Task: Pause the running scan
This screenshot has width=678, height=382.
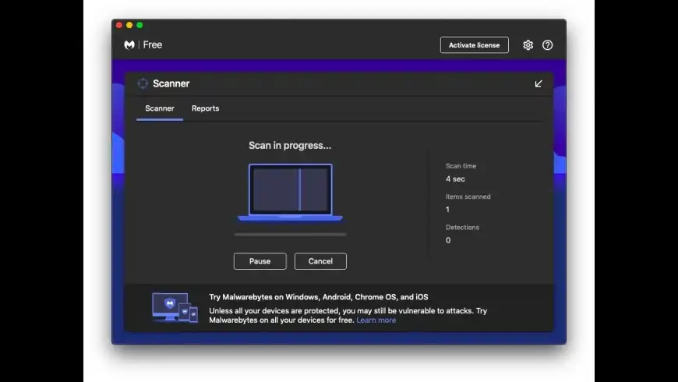Action: point(260,261)
